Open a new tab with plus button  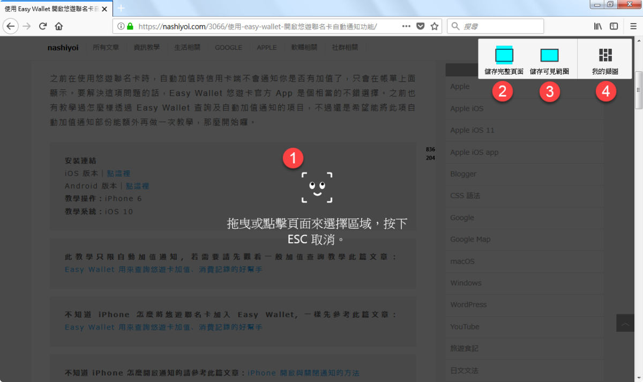[x=121, y=8]
